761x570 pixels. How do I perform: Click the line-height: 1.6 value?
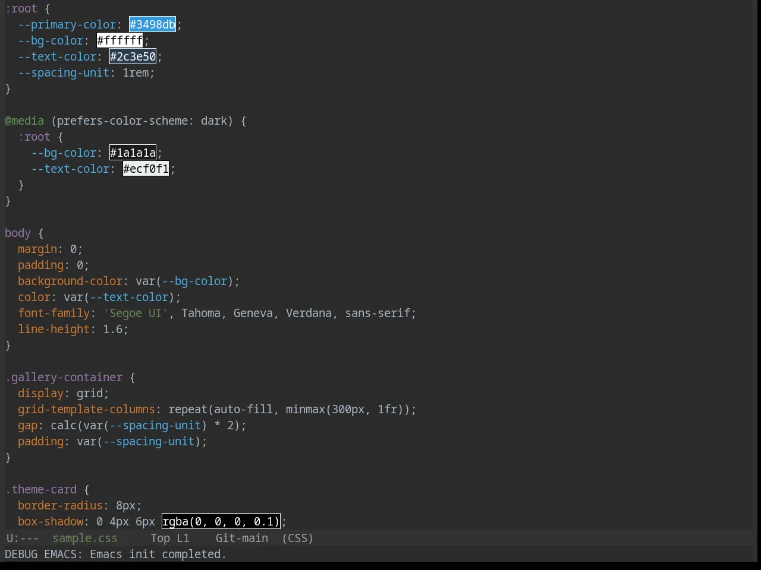click(x=112, y=329)
